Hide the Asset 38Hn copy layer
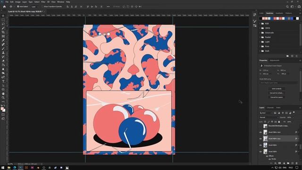This screenshot has height=170, width=302. coord(260,132)
